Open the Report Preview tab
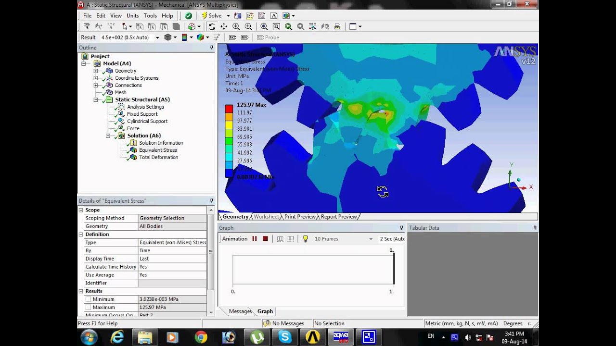Viewport: 616px width, 346px height. pos(339,217)
